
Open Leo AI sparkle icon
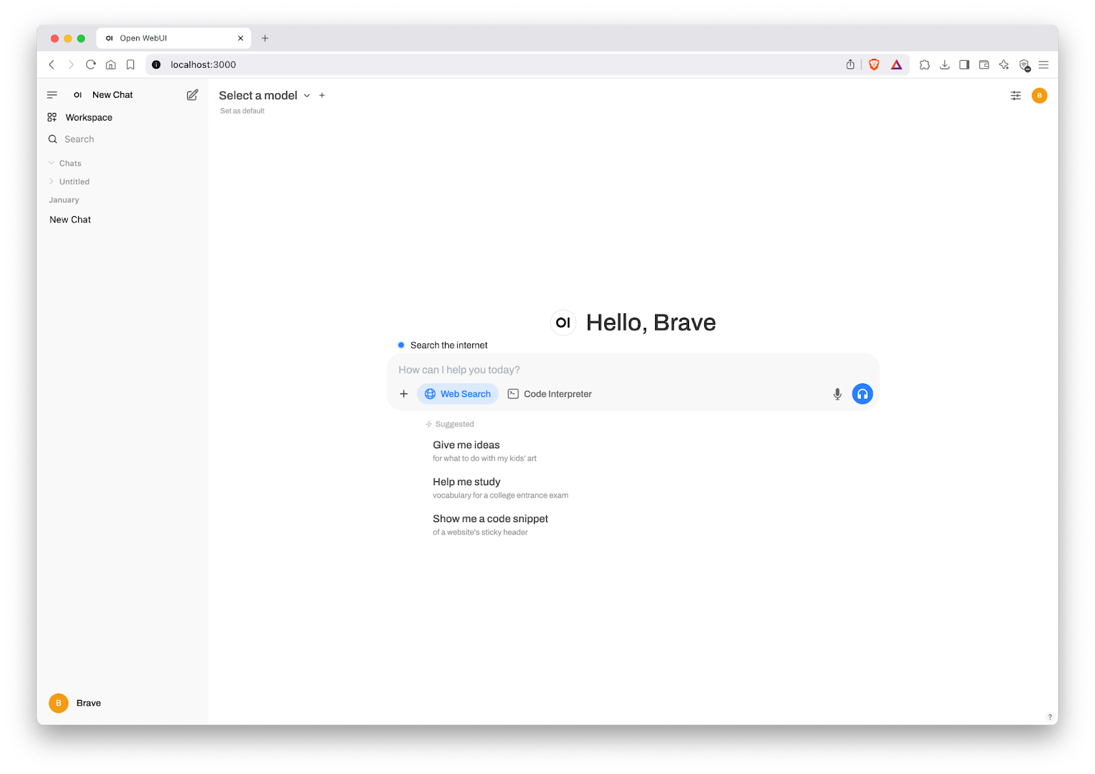[1004, 64]
